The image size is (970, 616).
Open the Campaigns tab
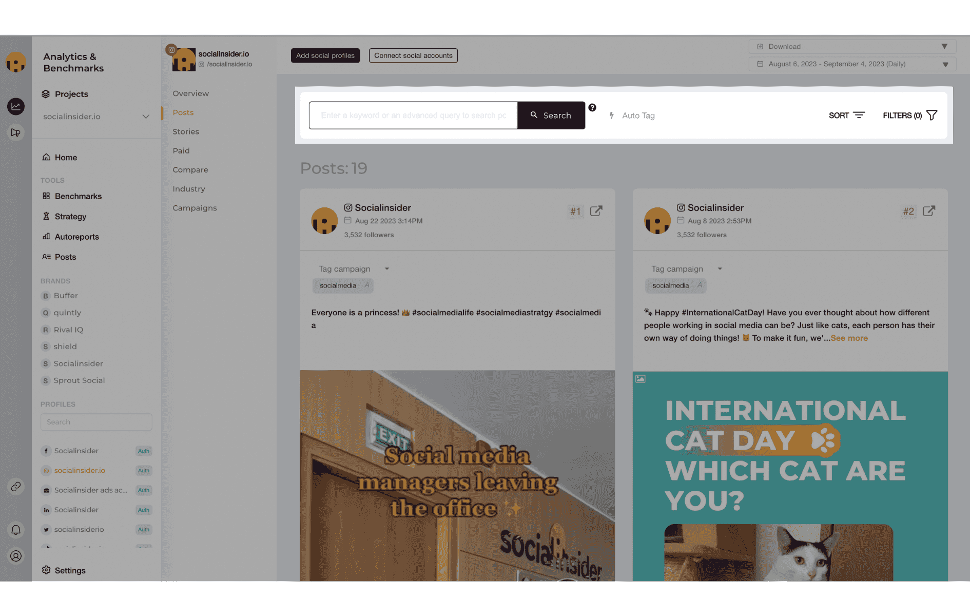[195, 208]
